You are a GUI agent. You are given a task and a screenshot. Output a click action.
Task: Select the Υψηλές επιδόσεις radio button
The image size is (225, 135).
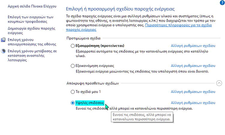tap(73, 103)
